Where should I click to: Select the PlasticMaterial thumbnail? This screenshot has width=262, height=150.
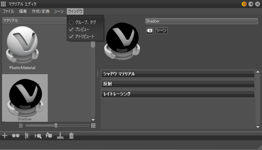click(22, 48)
